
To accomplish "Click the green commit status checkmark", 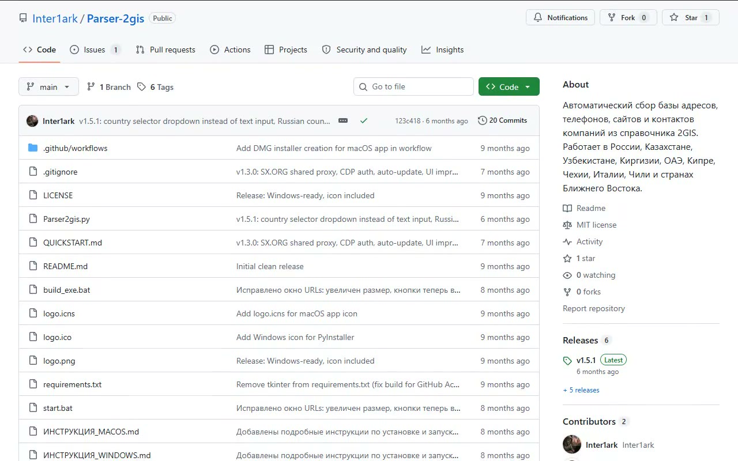I will pos(364,120).
